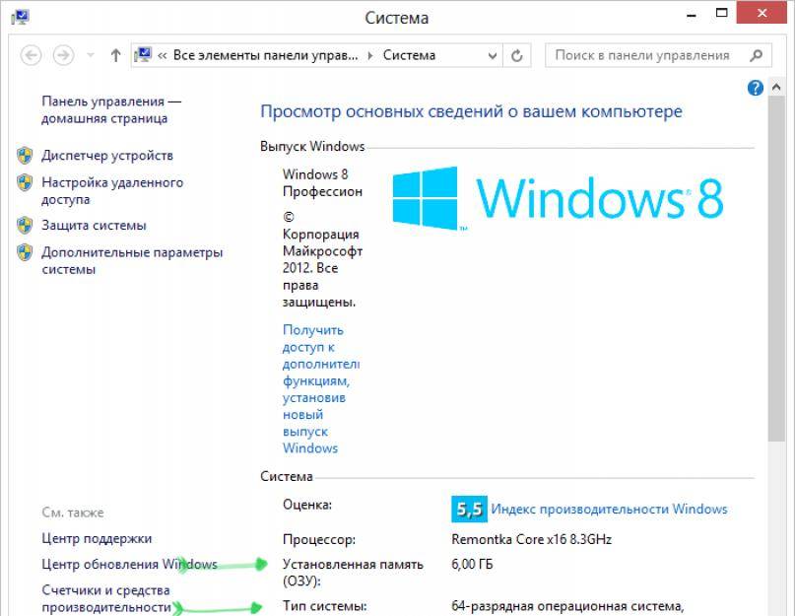The width and height of the screenshot is (795, 616).
Task: Open Индекс производительности Windows link
Action: coord(609,509)
